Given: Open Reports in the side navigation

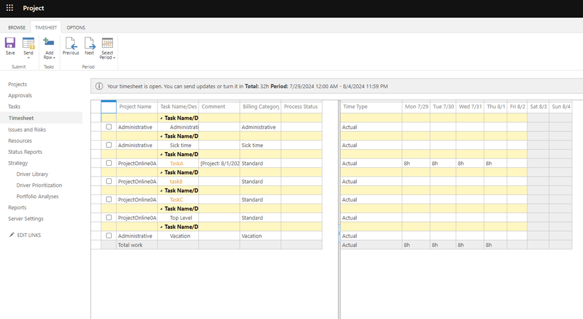Looking at the screenshot, I should point(17,207).
